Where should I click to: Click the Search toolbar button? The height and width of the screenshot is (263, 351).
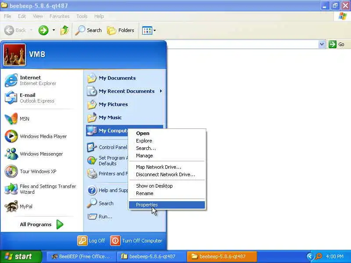88,30
